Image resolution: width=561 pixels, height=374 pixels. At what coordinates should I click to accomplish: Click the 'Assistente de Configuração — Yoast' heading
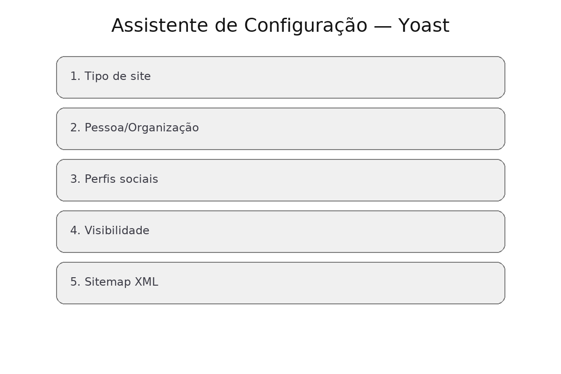280,26
